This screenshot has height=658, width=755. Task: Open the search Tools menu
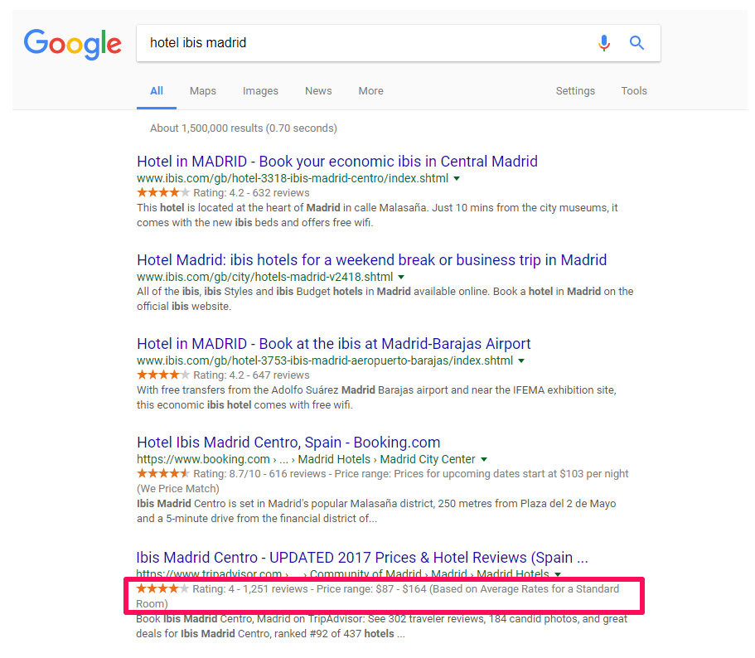coord(634,90)
